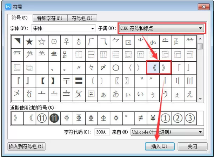Viewport: 214px width, 157px height.
Task: Pick recently used black circled 11
Action: coord(54,118)
